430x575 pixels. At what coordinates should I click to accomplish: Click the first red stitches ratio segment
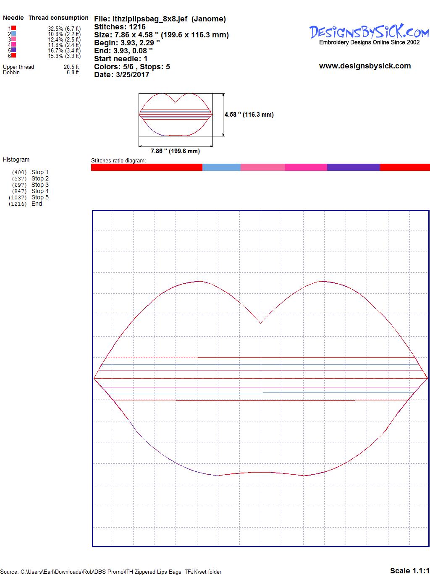(x=147, y=167)
